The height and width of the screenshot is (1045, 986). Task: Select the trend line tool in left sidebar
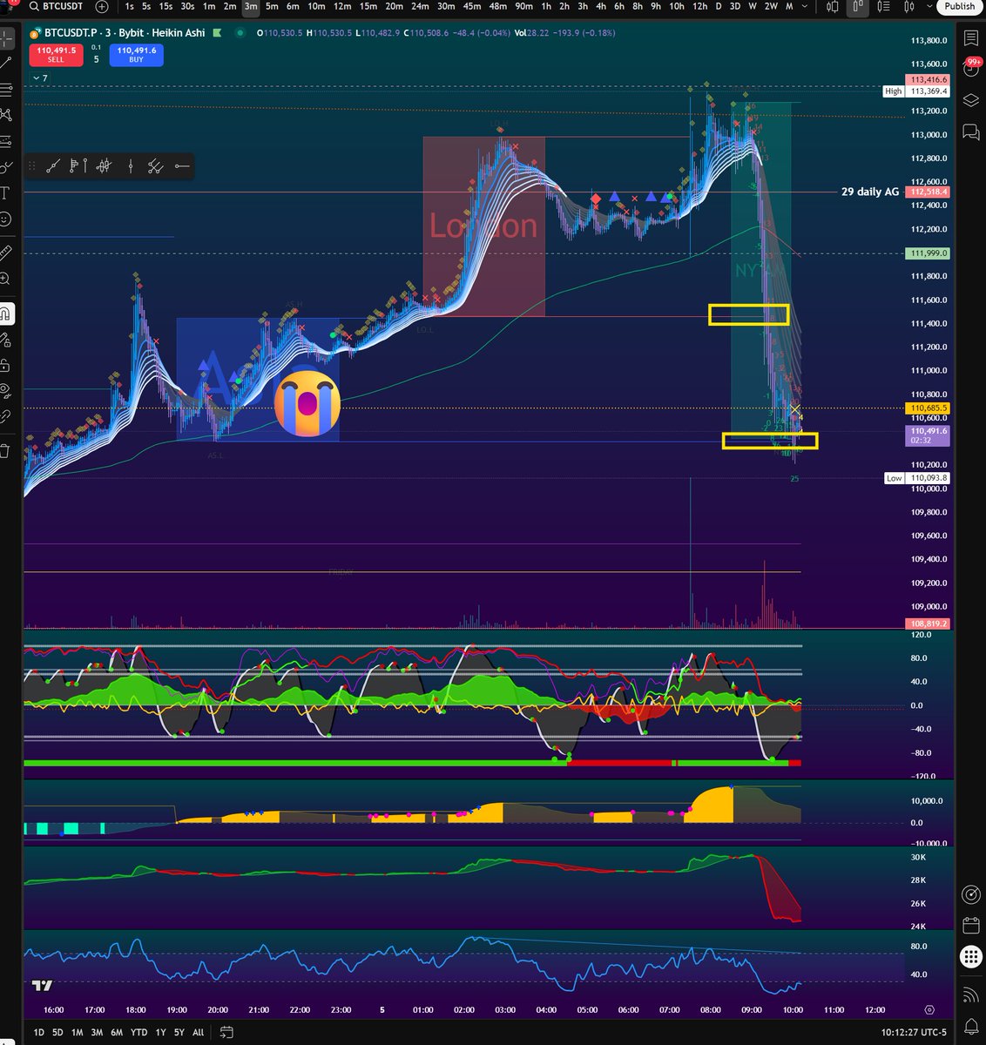click(x=6, y=64)
